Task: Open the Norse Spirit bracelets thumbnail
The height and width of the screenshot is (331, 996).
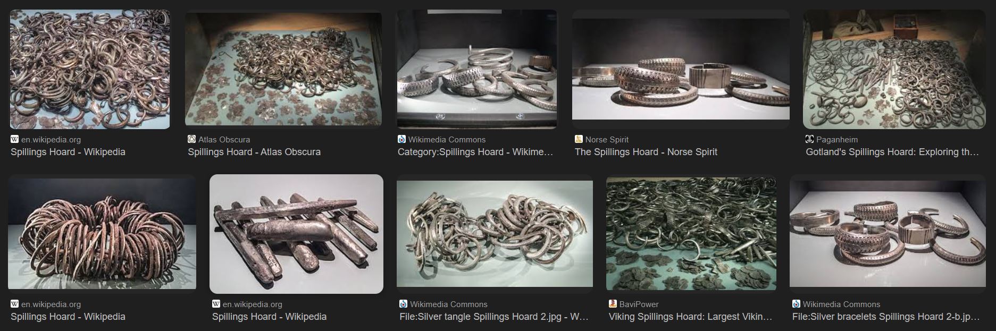Action: pyautogui.click(x=681, y=69)
